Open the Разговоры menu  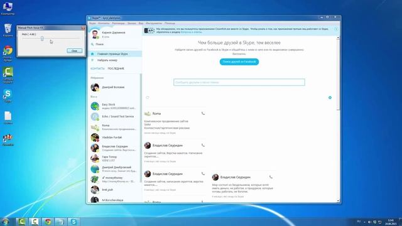coord(119,23)
